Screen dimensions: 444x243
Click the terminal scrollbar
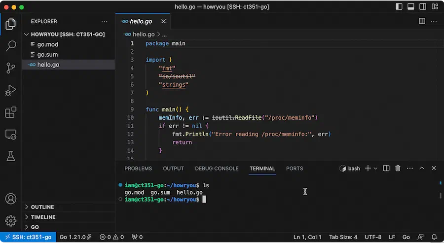pos(441,195)
